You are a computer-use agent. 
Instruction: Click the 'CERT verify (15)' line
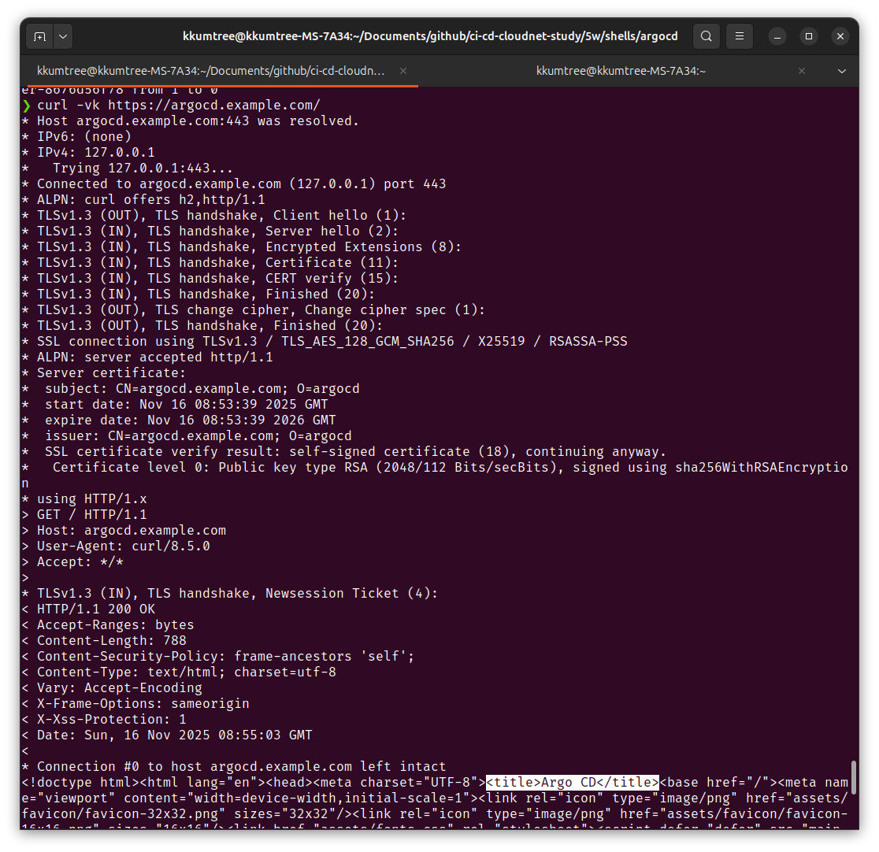[210, 279]
